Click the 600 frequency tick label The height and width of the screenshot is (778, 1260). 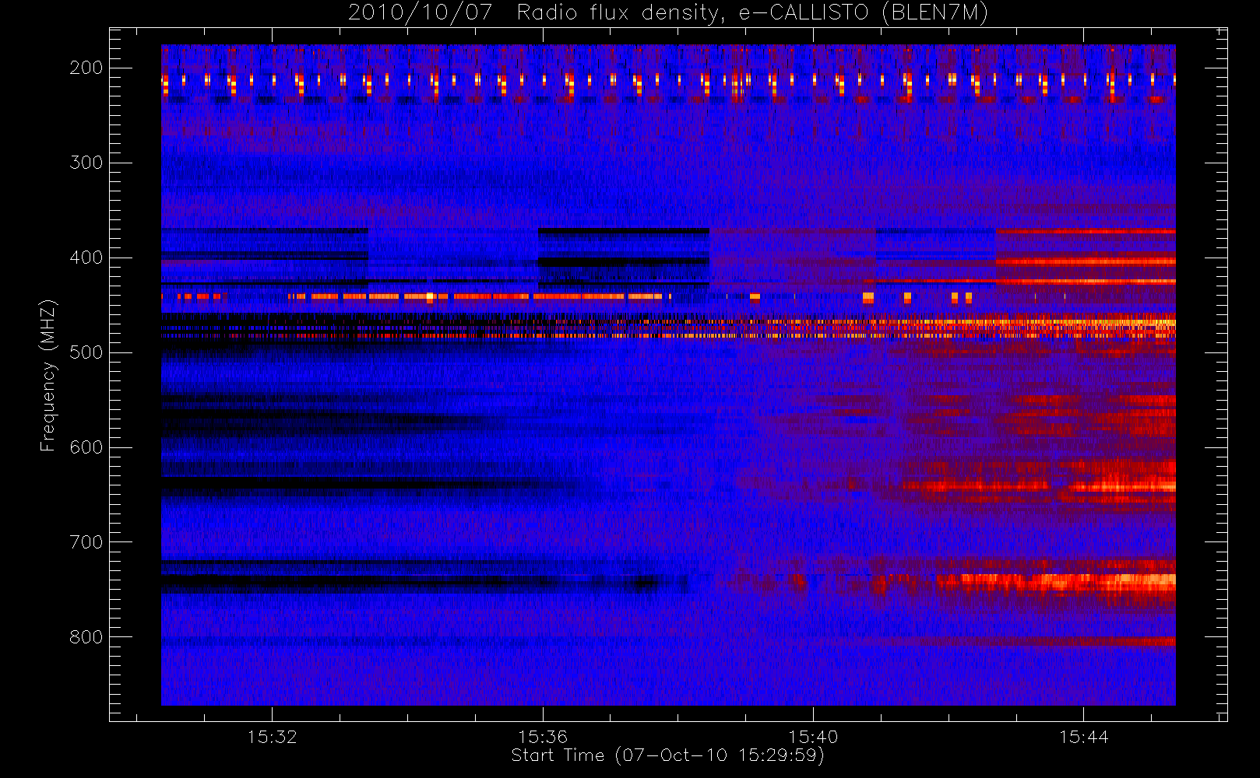point(86,447)
